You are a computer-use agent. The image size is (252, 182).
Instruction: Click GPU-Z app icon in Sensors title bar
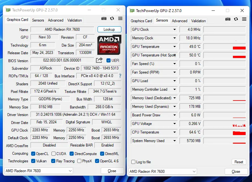[132, 10]
